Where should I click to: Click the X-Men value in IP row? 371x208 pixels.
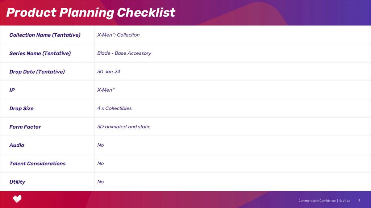coord(106,90)
